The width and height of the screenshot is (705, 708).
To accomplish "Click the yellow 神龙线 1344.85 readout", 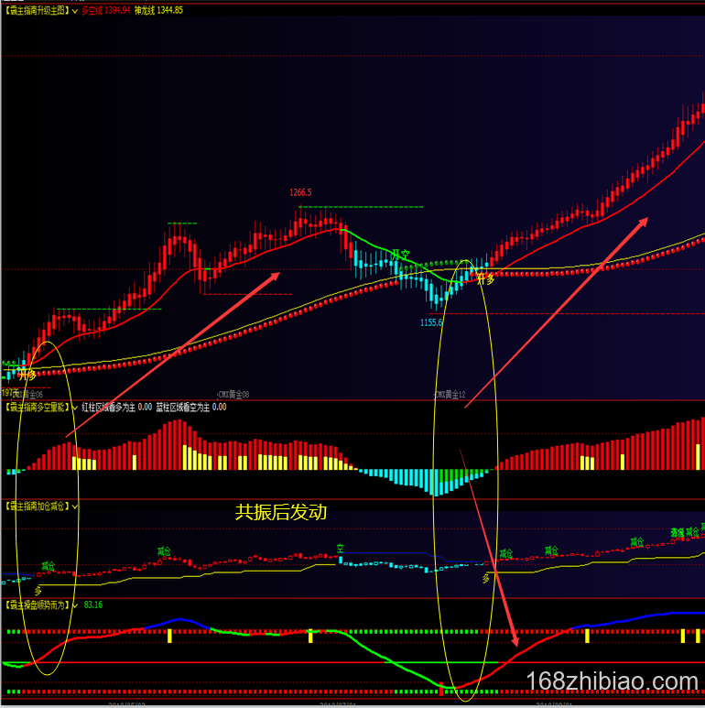I will click(x=158, y=10).
